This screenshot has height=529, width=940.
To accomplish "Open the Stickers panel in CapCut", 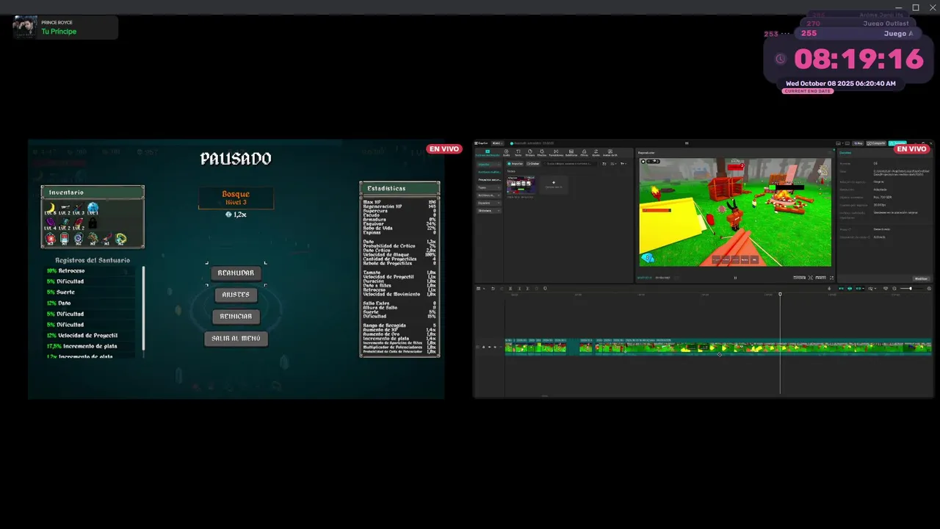I will pos(530,153).
